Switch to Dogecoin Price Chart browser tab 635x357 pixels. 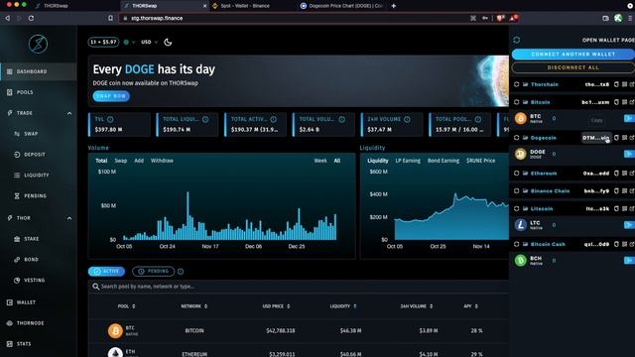341,6
